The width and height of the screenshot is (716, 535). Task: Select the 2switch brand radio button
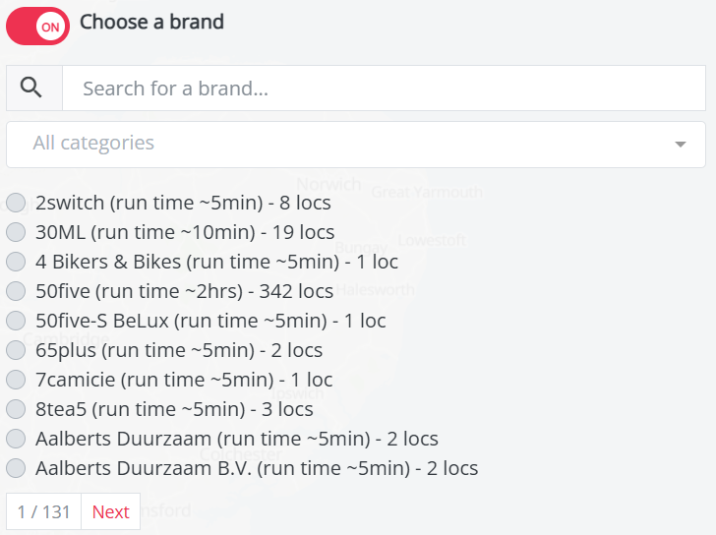(16, 204)
